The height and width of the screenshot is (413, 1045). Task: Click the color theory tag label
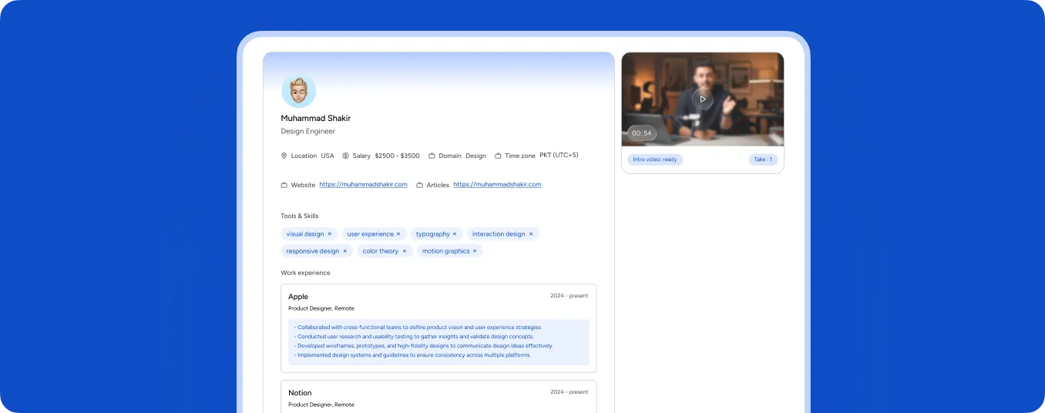[381, 251]
